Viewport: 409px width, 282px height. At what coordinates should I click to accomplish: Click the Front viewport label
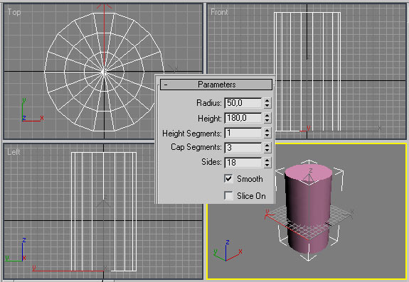click(x=219, y=12)
